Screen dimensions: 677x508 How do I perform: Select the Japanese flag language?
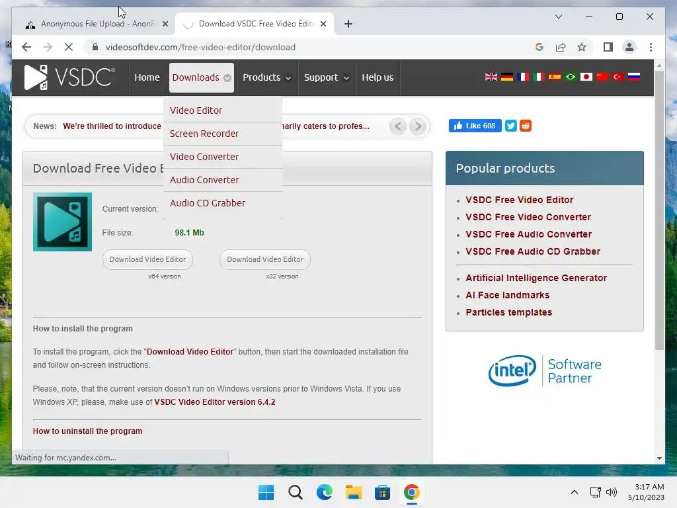[586, 77]
